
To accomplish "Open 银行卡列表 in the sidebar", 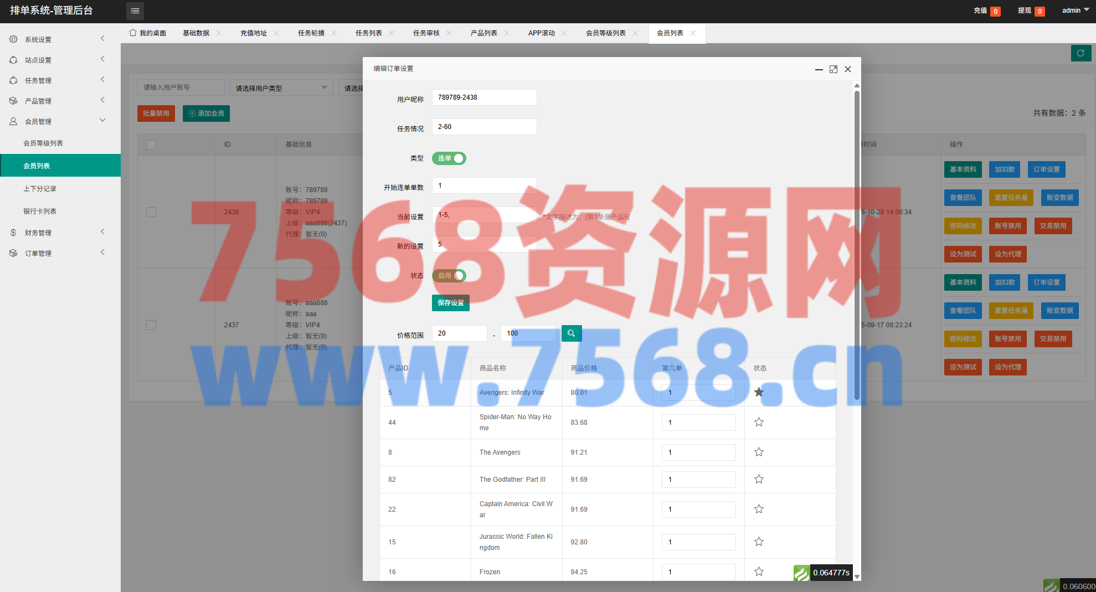I will coord(40,212).
